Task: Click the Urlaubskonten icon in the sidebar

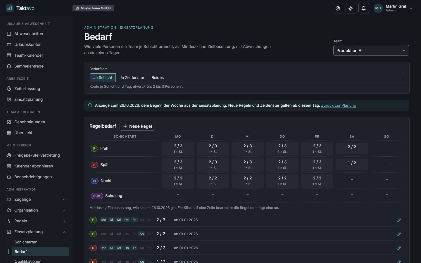Action: pyautogui.click(x=9, y=44)
